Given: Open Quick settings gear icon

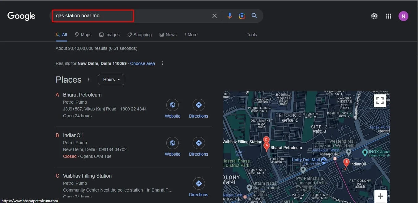Looking at the screenshot, I should click(x=374, y=16).
